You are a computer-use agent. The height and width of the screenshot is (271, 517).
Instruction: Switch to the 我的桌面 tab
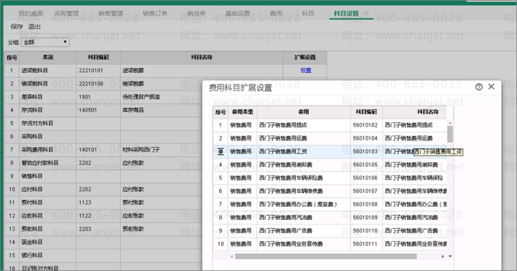(31, 13)
